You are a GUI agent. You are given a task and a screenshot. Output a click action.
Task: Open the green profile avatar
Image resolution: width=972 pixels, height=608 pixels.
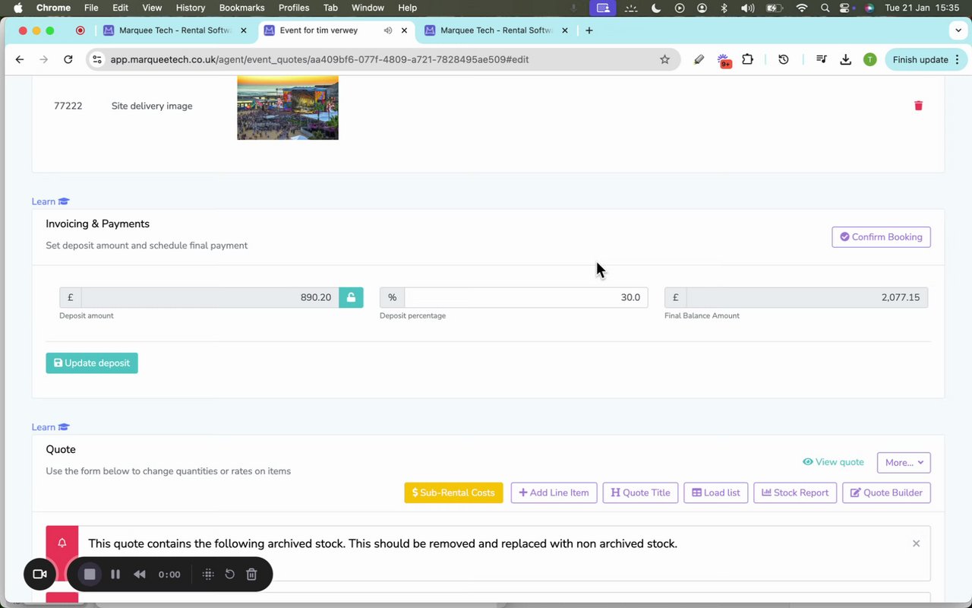click(x=869, y=59)
